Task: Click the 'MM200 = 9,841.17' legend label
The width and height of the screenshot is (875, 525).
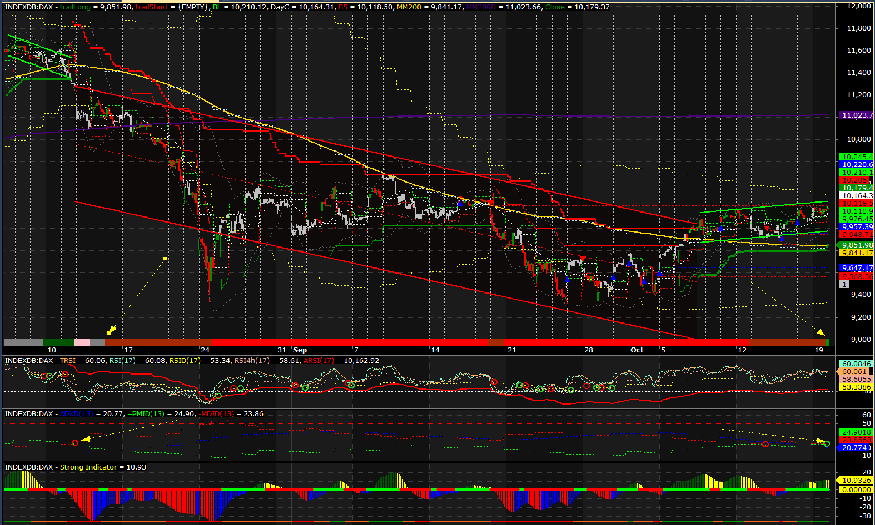Action: (x=429, y=7)
